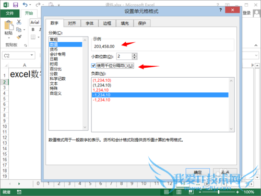The image size is (261, 196).
Task: Switch to the 填充 tab
Action: pyautogui.click(x=125, y=23)
